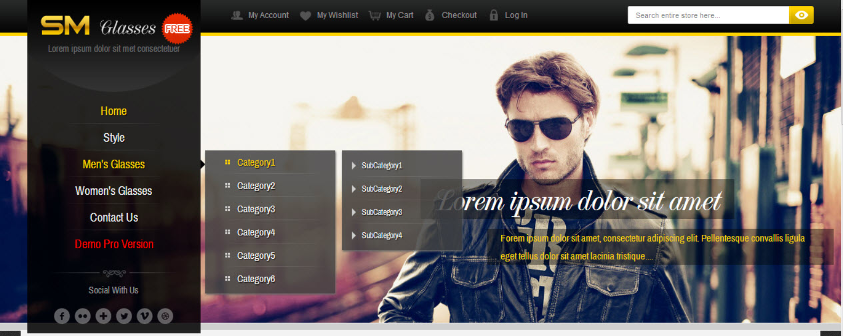The height and width of the screenshot is (336, 843).
Task: Click the yellow eye search button
Action: point(801,15)
